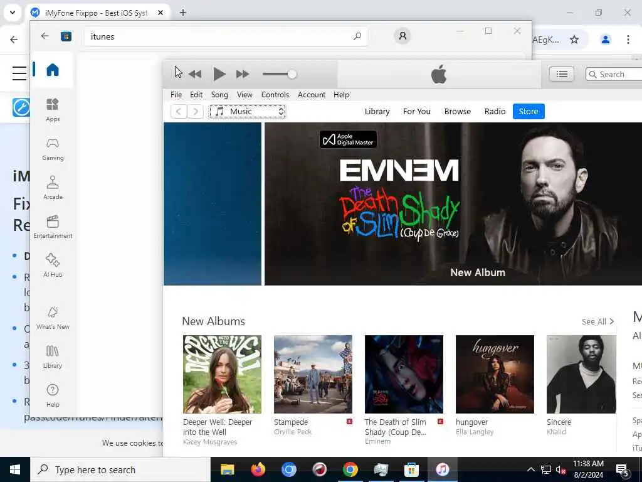Click the Microsoft Store search box
Screen dimensions: 642x482
coord(226,36)
